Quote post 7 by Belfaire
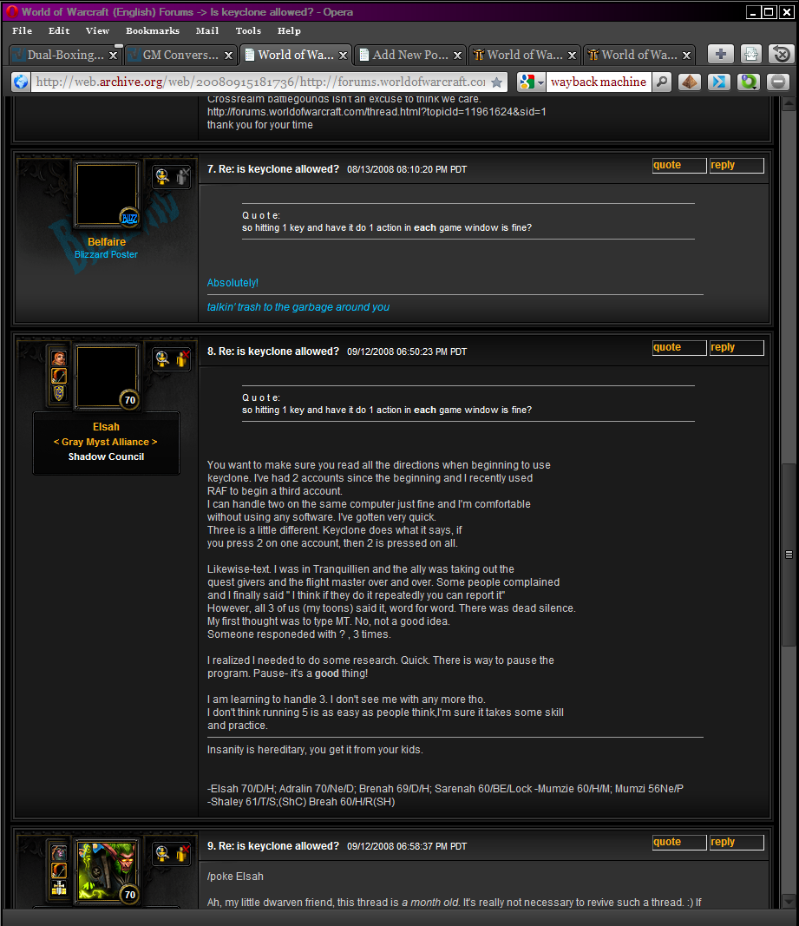Image resolution: width=799 pixels, height=926 pixels. [x=679, y=166]
